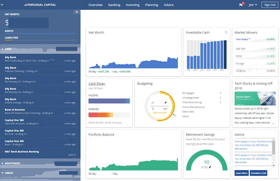This screenshot has height=181, width=280.
Task: Expand the Investment accounts section
Action: pos(2,163)
